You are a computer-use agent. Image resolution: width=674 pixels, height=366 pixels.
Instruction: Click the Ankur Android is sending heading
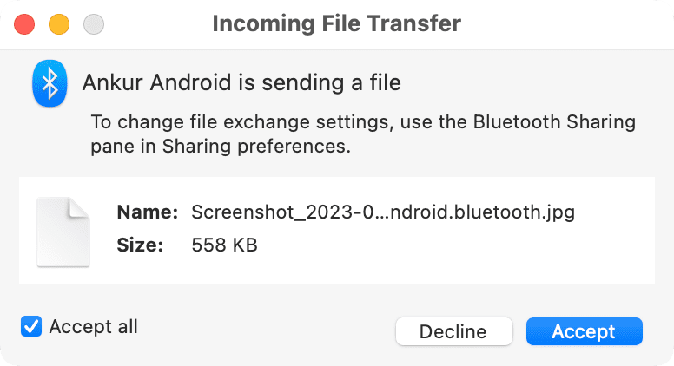point(241,82)
